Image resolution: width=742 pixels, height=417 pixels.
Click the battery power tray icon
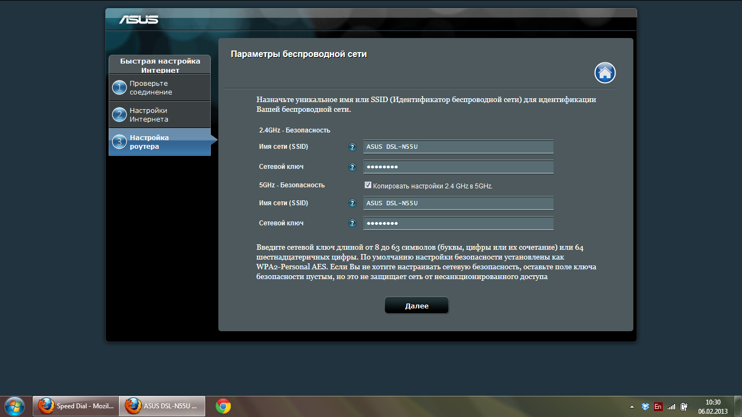pos(684,406)
